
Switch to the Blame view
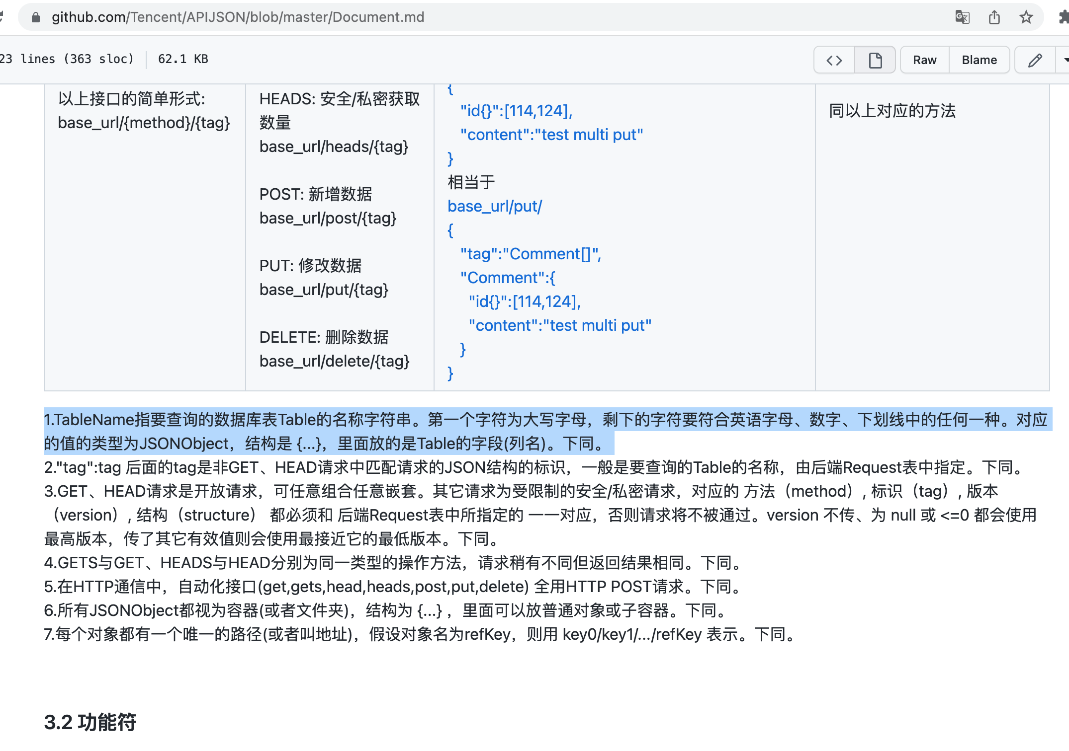pyautogui.click(x=979, y=60)
